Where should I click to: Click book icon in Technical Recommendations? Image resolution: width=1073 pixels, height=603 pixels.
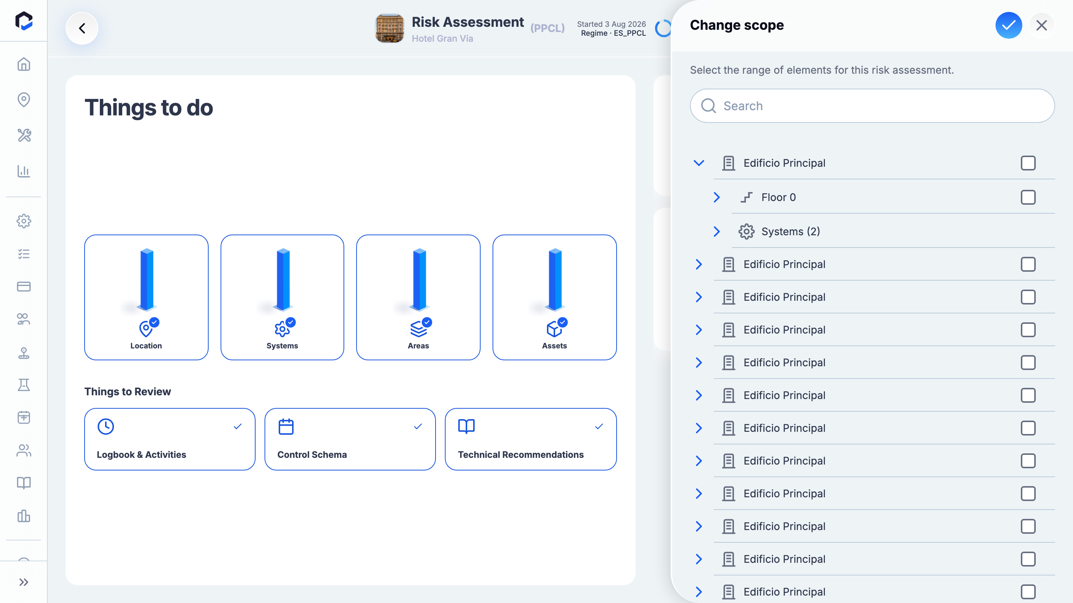pyautogui.click(x=466, y=426)
